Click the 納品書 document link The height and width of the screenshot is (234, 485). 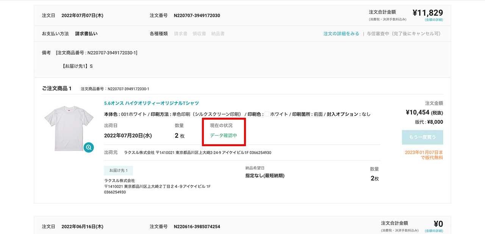[x=218, y=34]
